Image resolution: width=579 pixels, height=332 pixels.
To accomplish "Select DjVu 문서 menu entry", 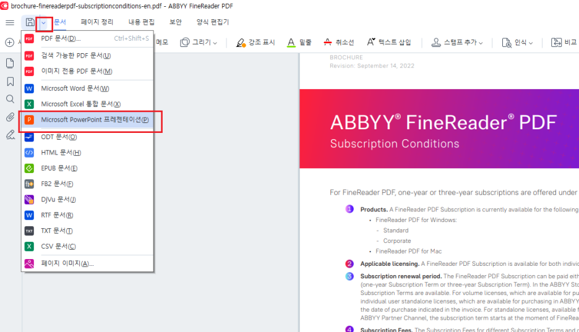I will point(87,200).
